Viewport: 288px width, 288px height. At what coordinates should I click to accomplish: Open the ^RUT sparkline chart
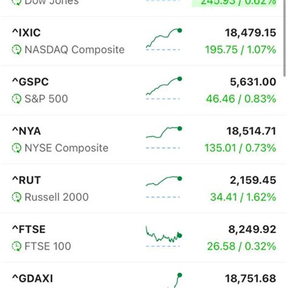tap(164, 187)
